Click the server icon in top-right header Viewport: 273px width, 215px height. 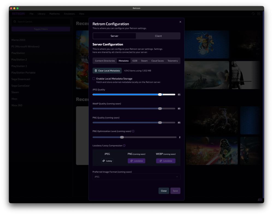click(x=259, y=14)
